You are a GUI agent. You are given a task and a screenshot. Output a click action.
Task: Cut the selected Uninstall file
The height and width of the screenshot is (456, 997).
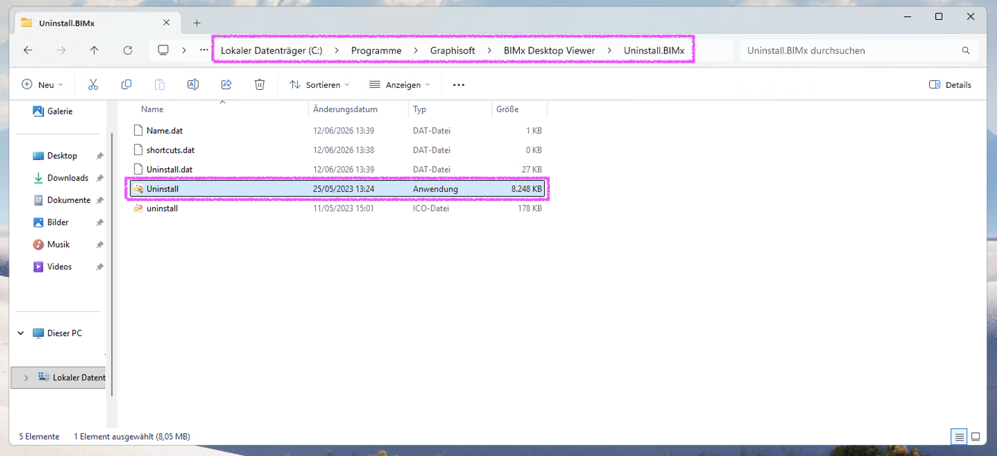point(93,84)
